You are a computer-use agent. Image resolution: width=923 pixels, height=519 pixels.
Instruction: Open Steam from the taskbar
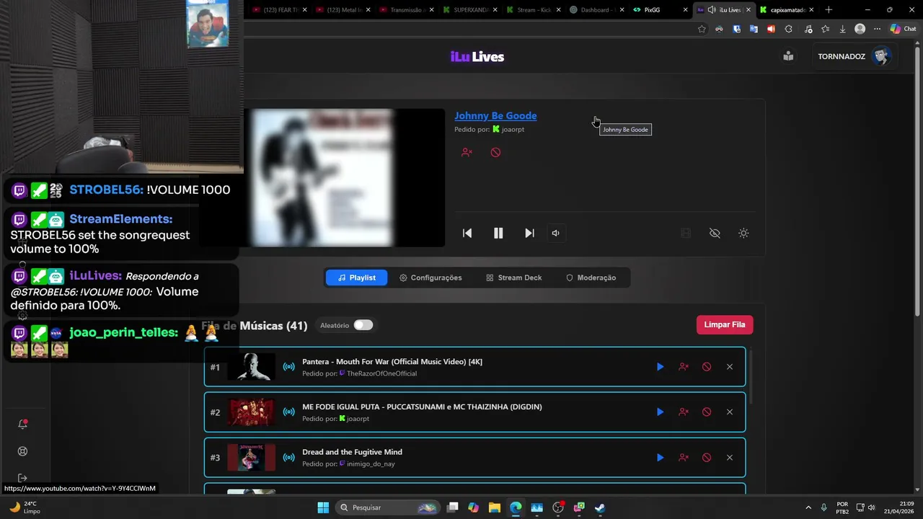600,507
